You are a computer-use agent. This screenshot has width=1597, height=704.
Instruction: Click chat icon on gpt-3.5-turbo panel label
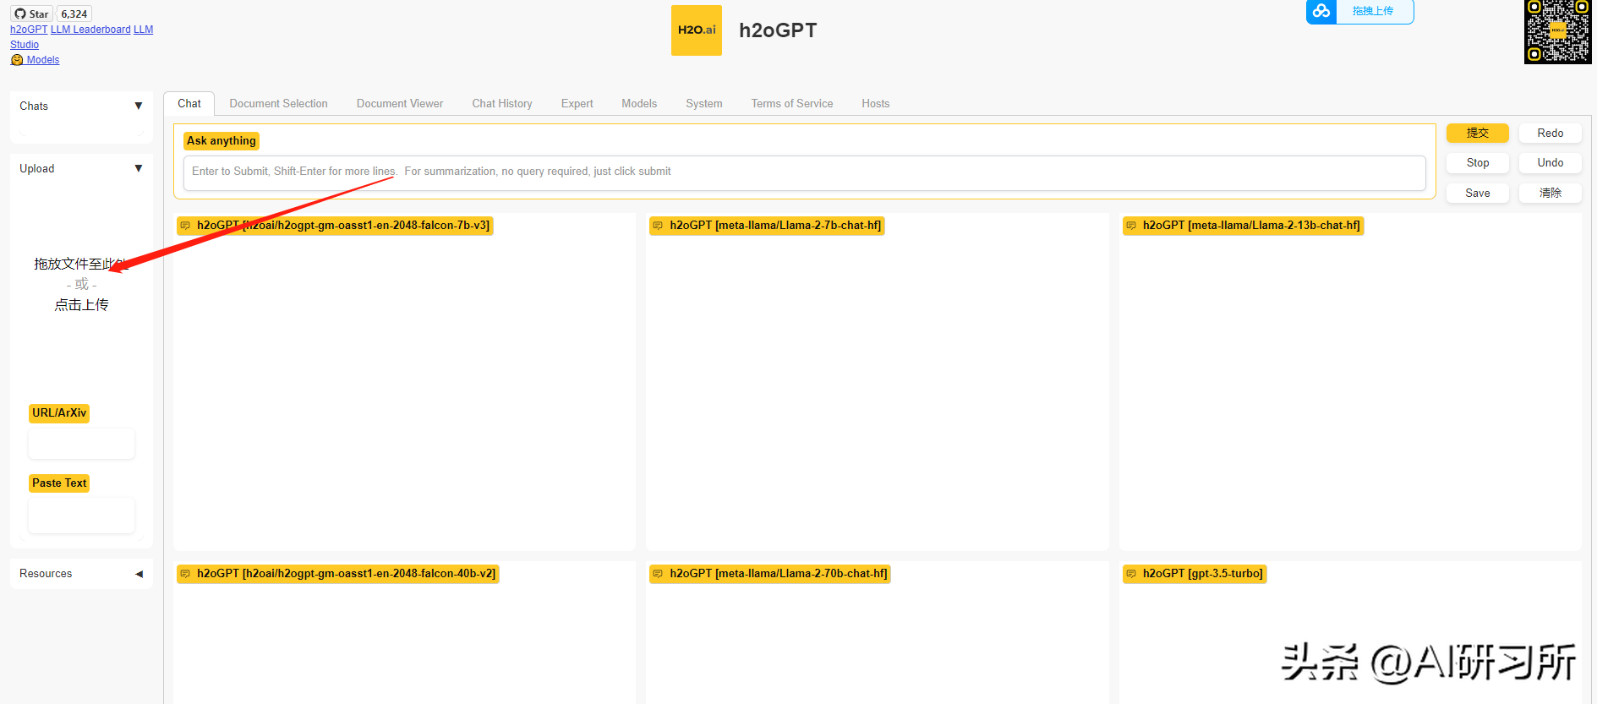tap(1131, 574)
